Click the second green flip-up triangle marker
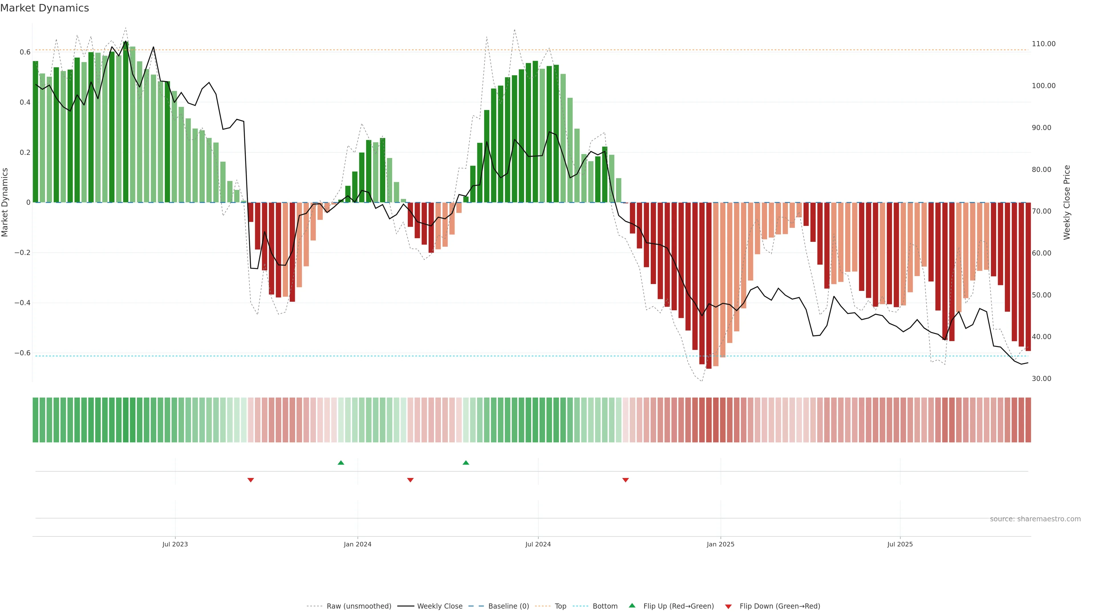Image resolution: width=1095 pixels, height=616 pixels. coord(466,463)
